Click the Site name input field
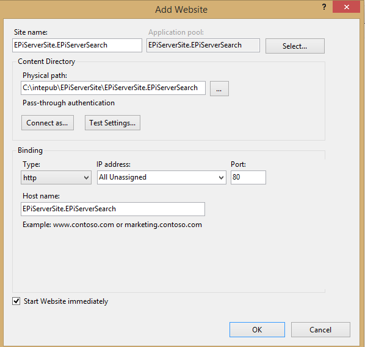This screenshot has width=365, height=347. (77, 45)
